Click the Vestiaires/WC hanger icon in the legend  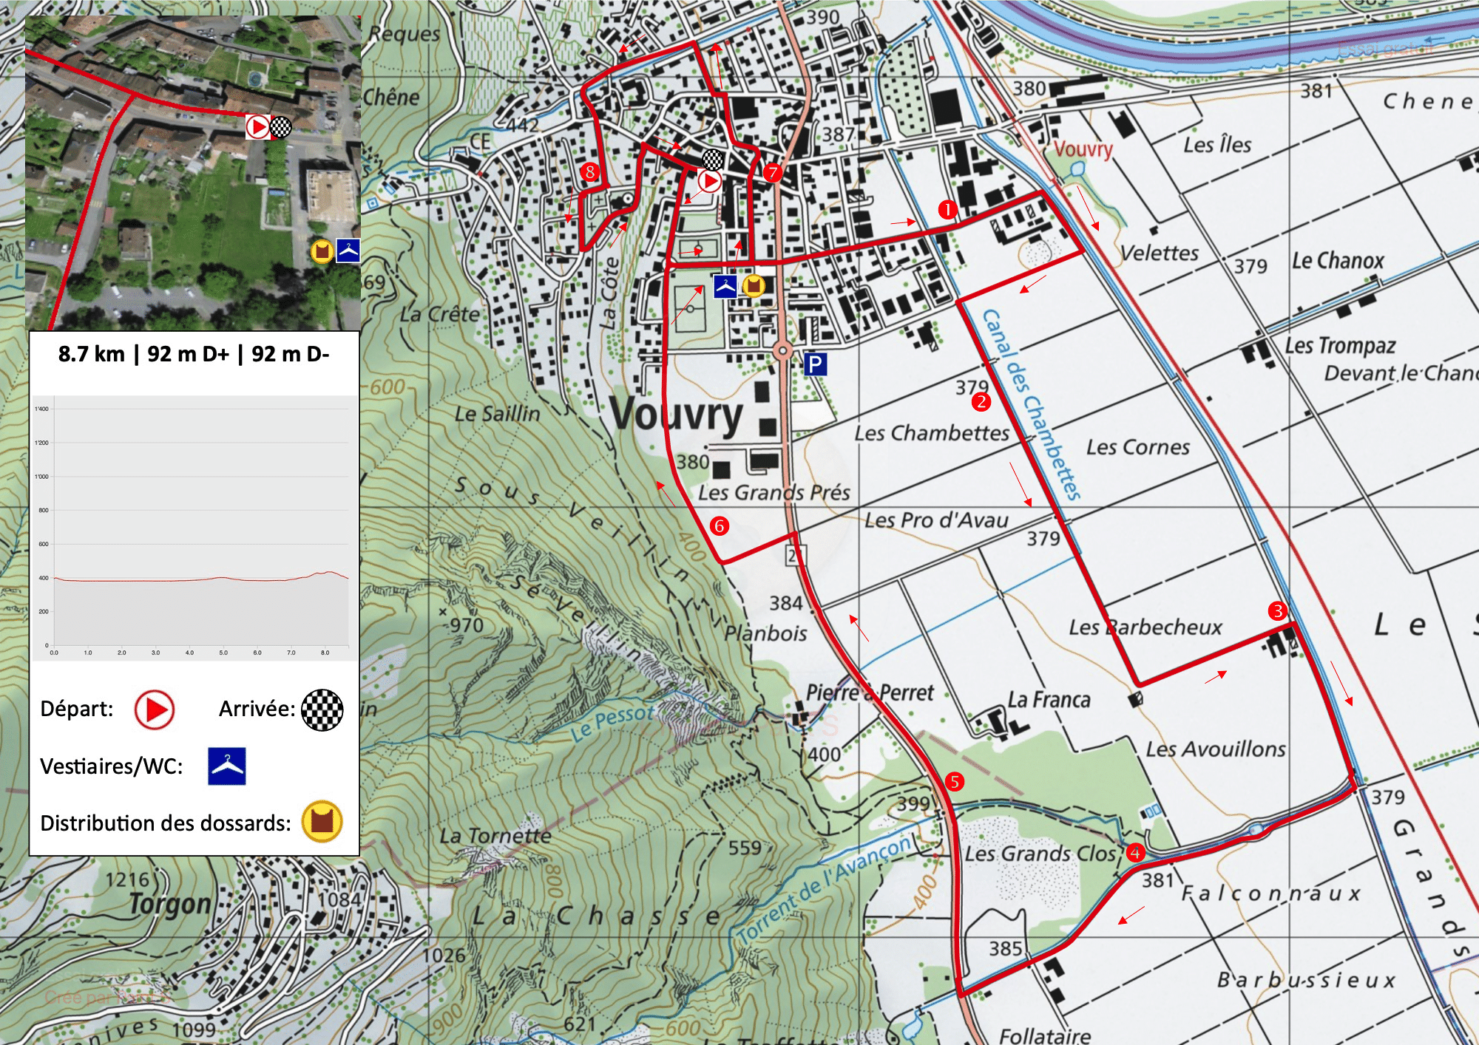[x=226, y=766]
